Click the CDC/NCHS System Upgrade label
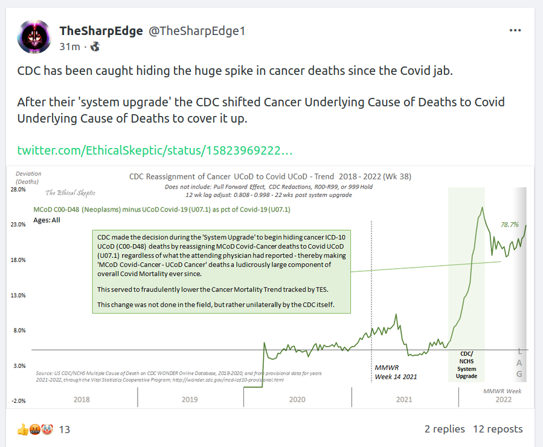543x447 pixels. coord(467,364)
